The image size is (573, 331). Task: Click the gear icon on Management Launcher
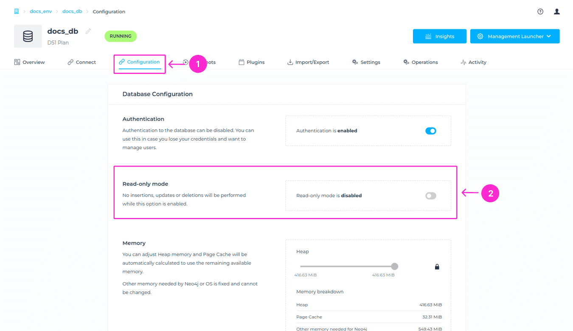(x=480, y=36)
